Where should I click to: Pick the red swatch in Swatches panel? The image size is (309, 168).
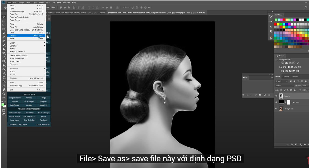pos(276,24)
